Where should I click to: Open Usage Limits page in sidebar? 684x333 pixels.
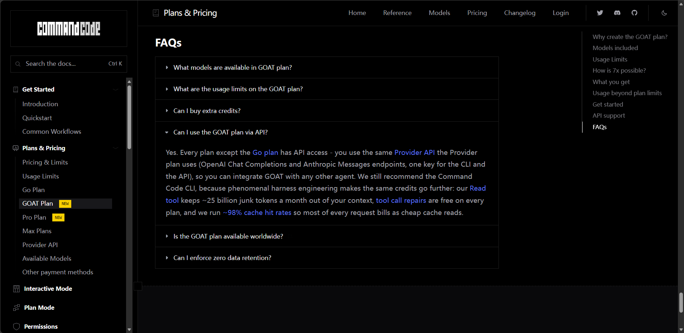pos(40,176)
